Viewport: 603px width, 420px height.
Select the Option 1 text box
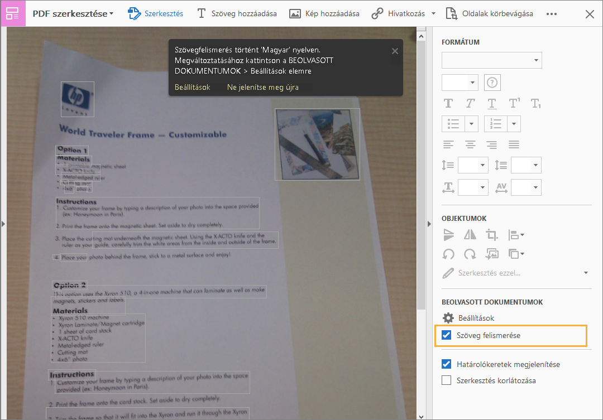coord(72,150)
